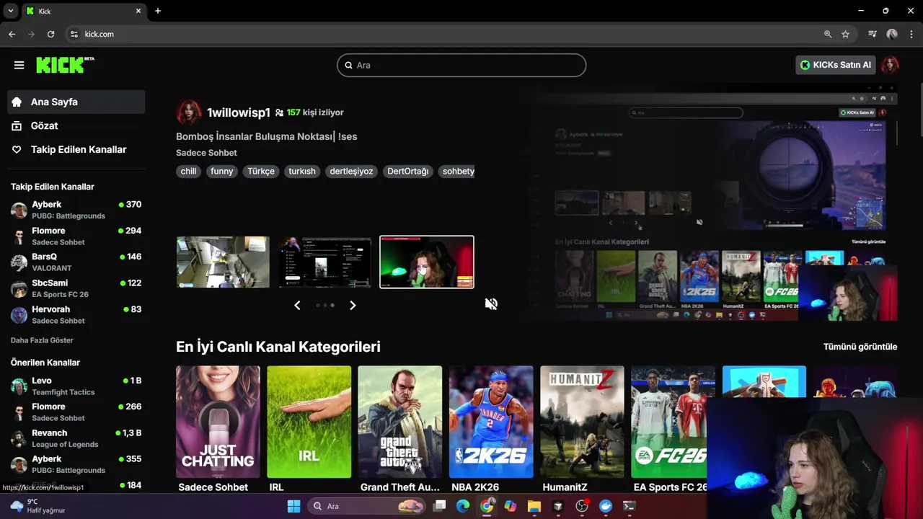The image size is (923, 519).
Task: Open File Explorer from taskbar
Action: pos(534,506)
